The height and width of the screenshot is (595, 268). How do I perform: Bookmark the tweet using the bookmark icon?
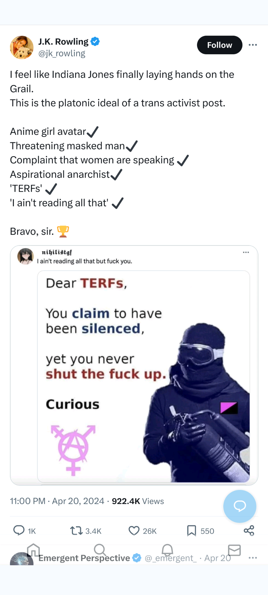click(x=191, y=531)
